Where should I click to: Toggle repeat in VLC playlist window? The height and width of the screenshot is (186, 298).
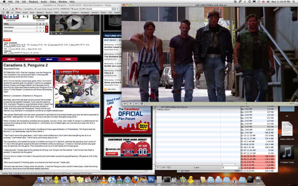(x=168, y=168)
